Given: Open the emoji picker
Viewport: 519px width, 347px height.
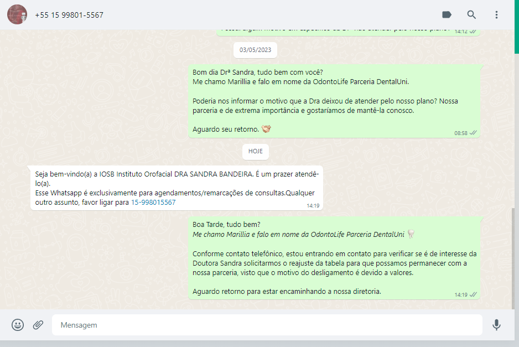Looking at the screenshot, I should point(18,325).
